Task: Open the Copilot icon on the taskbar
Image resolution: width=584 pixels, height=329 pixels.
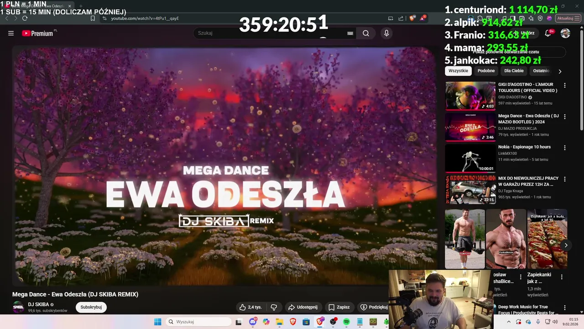Action: point(266,322)
